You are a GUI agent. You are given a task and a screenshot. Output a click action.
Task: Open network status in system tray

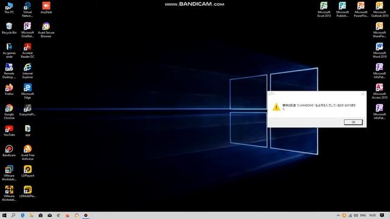click(x=350, y=215)
